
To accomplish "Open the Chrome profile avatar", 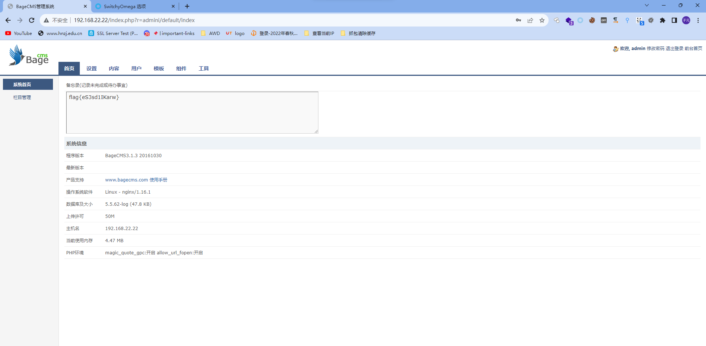I will pyautogui.click(x=686, y=20).
